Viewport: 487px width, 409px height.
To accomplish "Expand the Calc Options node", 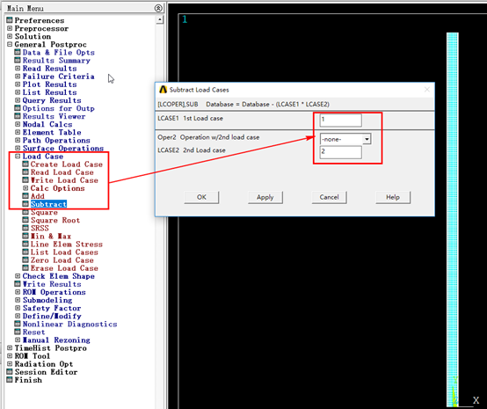I will click(x=25, y=188).
